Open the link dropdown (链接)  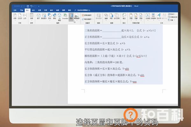coord(106,17)
